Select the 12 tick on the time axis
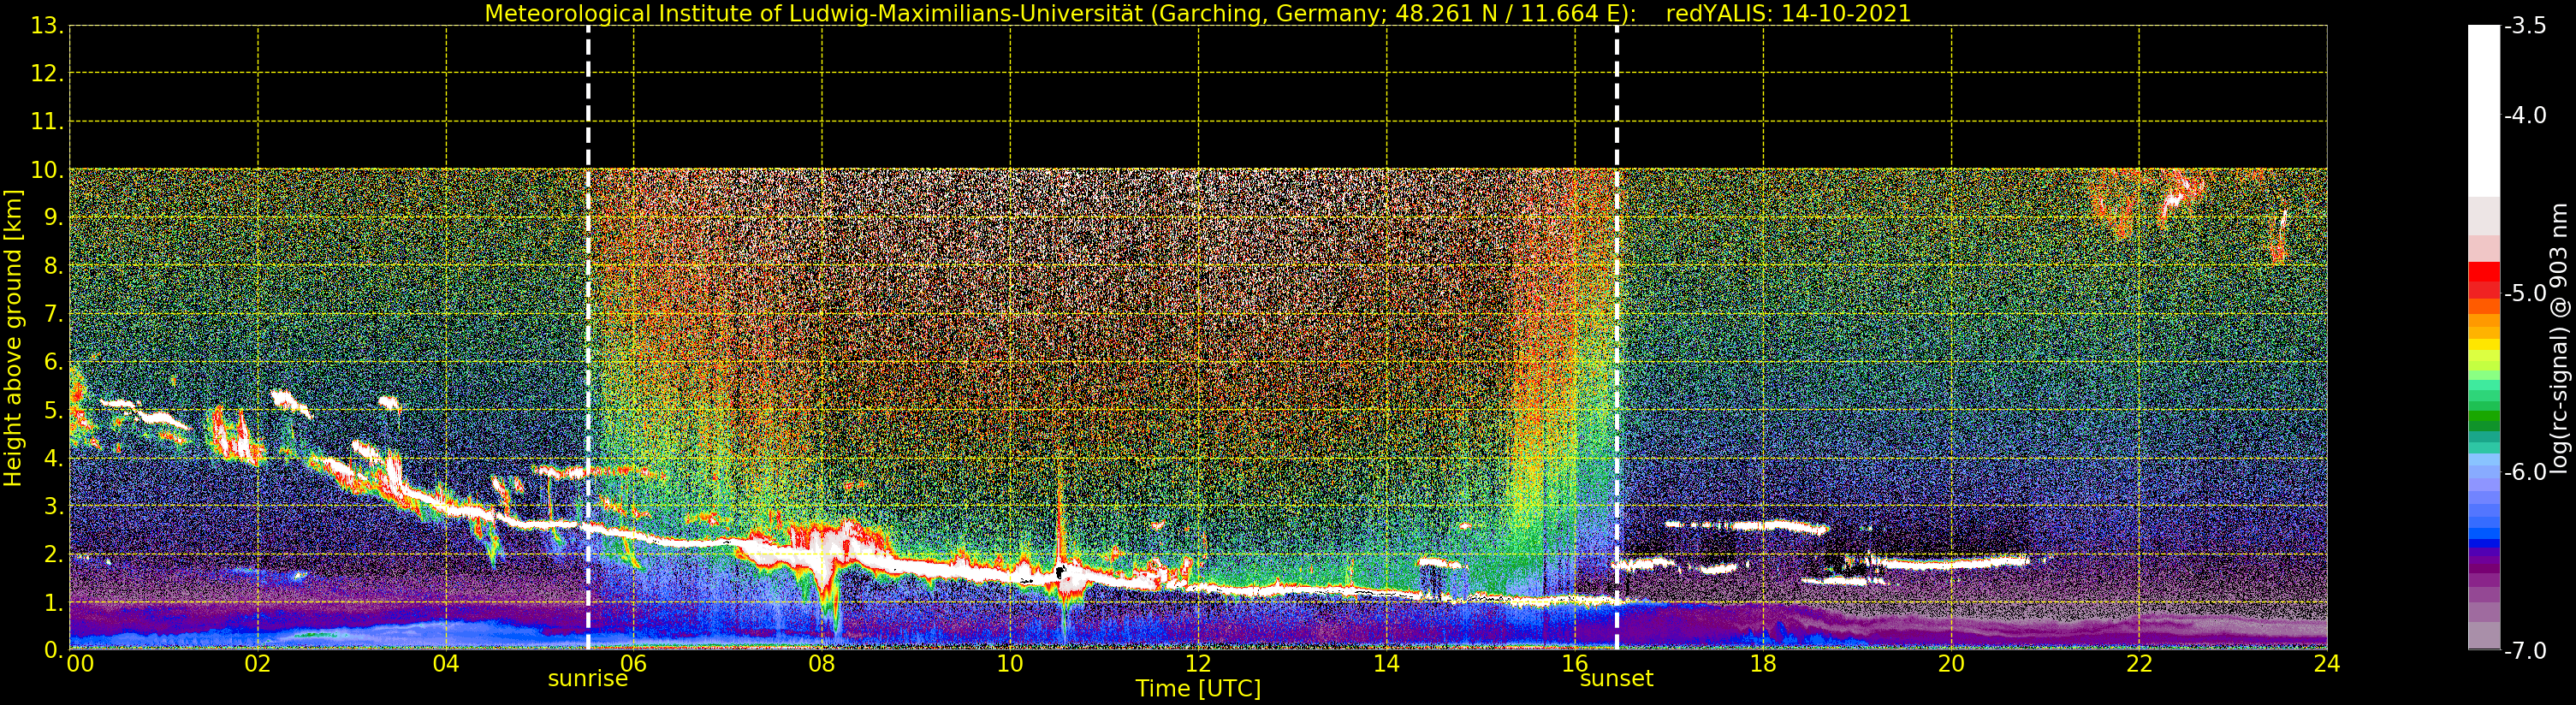Viewport: 2576px width, 705px height. point(1198,664)
